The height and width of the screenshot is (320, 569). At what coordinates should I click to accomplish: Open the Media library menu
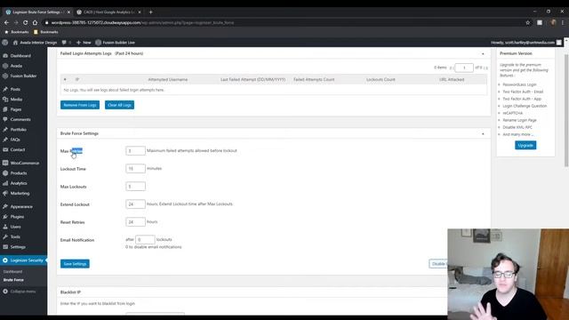pyautogui.click(x=16, y=100)
